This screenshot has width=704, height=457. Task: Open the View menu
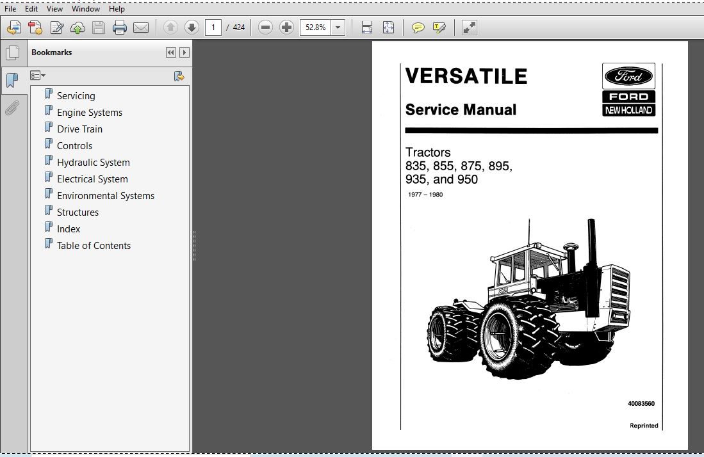54,8
